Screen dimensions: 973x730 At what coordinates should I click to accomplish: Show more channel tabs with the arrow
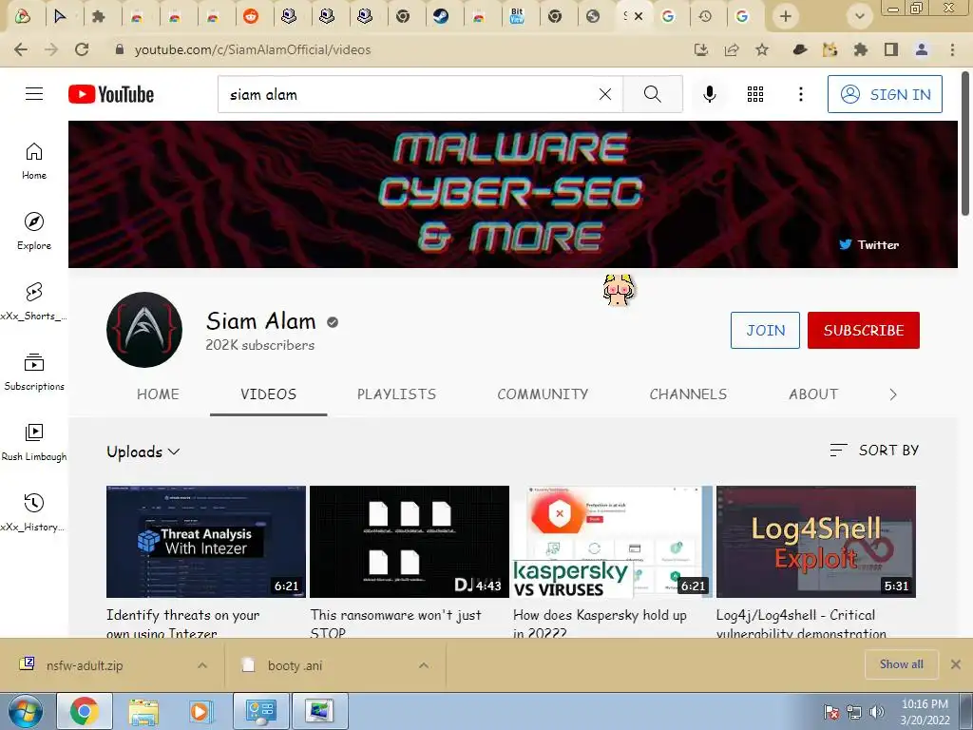pos(893,394)
